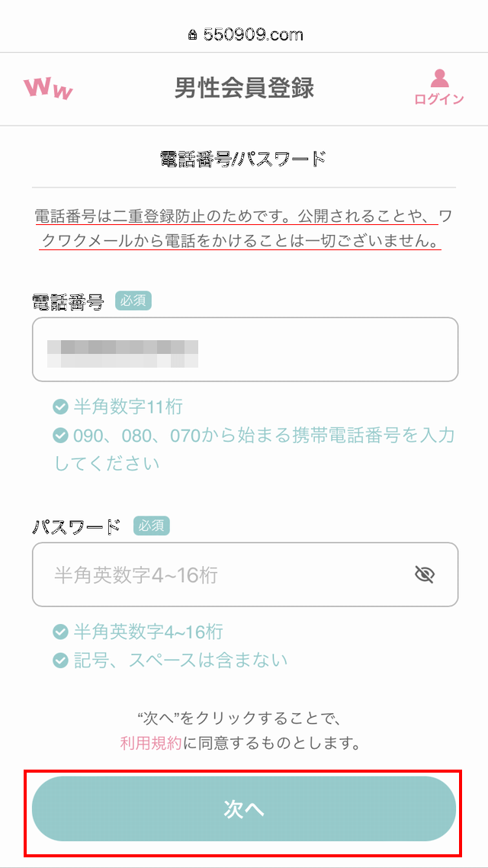
Task: Click the check icon beside the 090、080、070 rule
Action: (x=61, y=436)
